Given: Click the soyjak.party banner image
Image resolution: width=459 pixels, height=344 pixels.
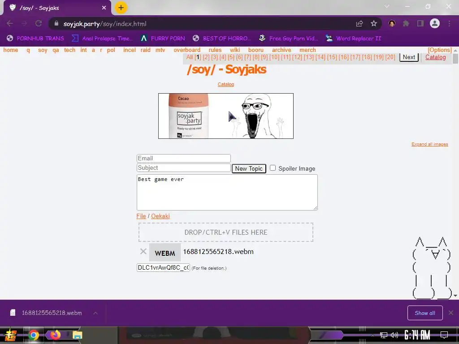Looking at the screenshot, I should [226, 116].
